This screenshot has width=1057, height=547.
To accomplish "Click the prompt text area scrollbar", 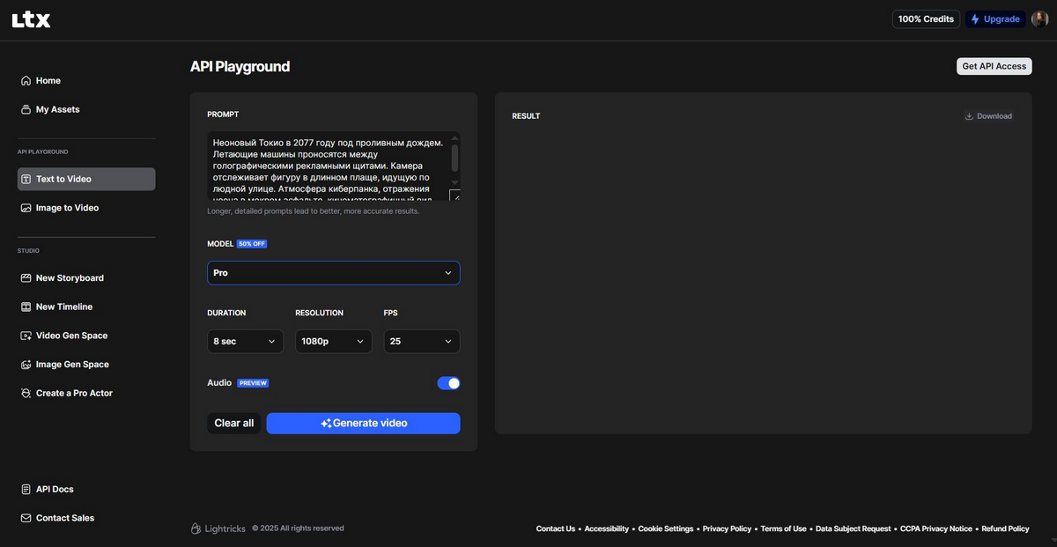I will (455, 159).
